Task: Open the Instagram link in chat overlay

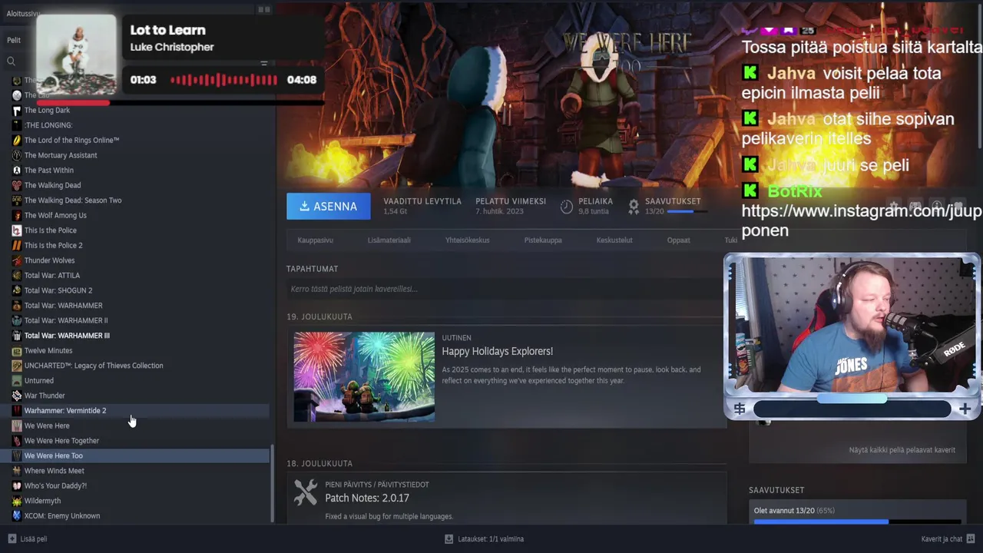Action: pos(862,220)
